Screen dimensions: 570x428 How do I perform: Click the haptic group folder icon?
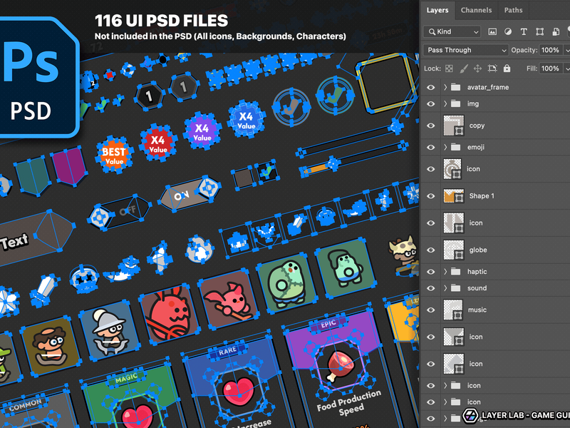(x=455, y=272)
